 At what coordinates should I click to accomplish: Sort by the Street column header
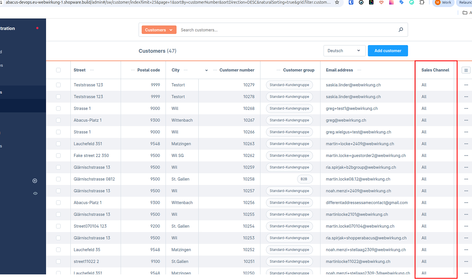(x=79, y=70)
